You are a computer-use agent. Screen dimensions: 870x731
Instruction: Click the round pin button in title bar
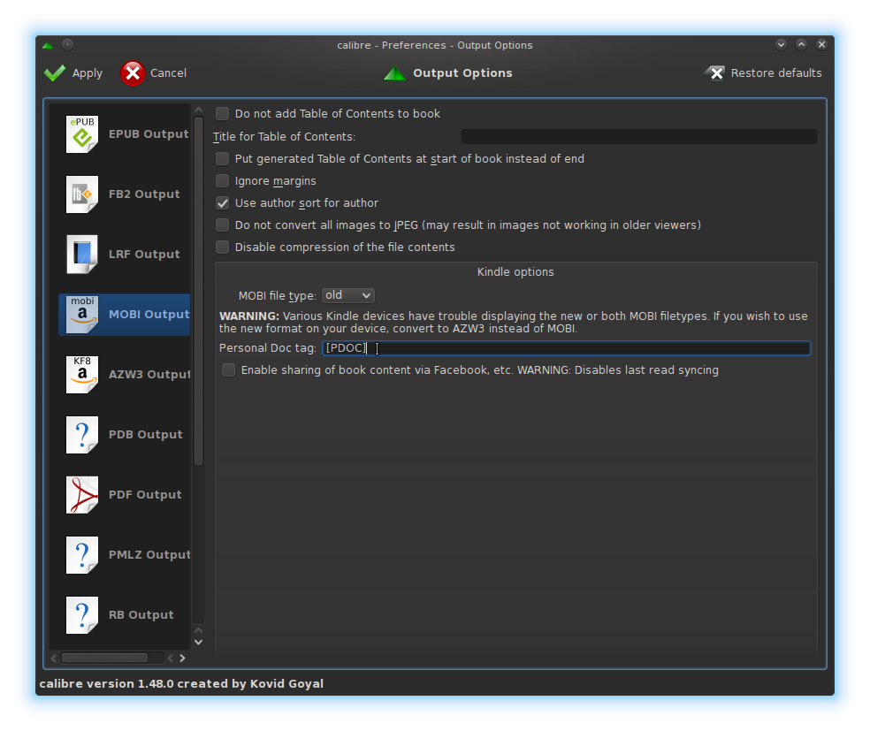(x=67, y=45)
